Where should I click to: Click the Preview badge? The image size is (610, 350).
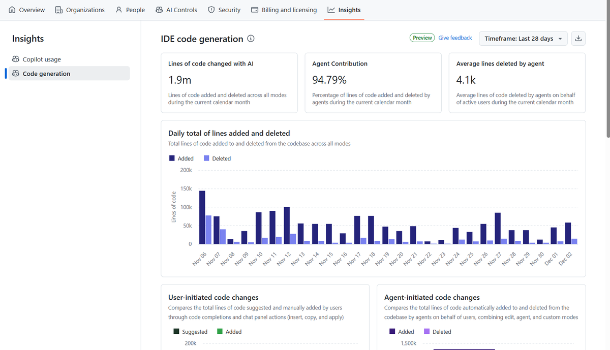[x=422, y=38]
